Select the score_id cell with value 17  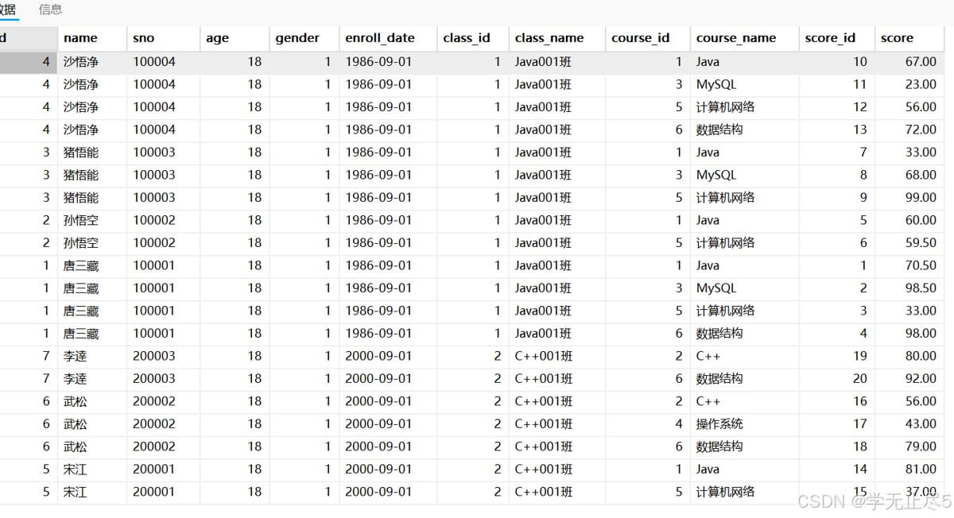[836, 423]
